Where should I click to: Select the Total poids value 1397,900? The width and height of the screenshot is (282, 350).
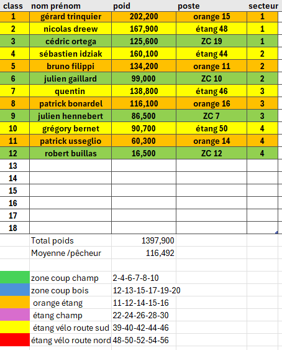pyautogui.click(x=143, y=240)
